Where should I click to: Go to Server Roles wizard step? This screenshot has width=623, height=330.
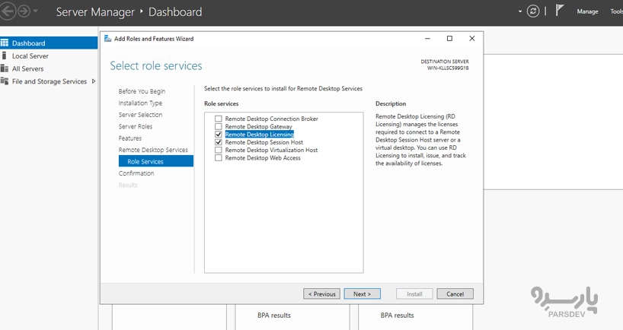point(135,126)
